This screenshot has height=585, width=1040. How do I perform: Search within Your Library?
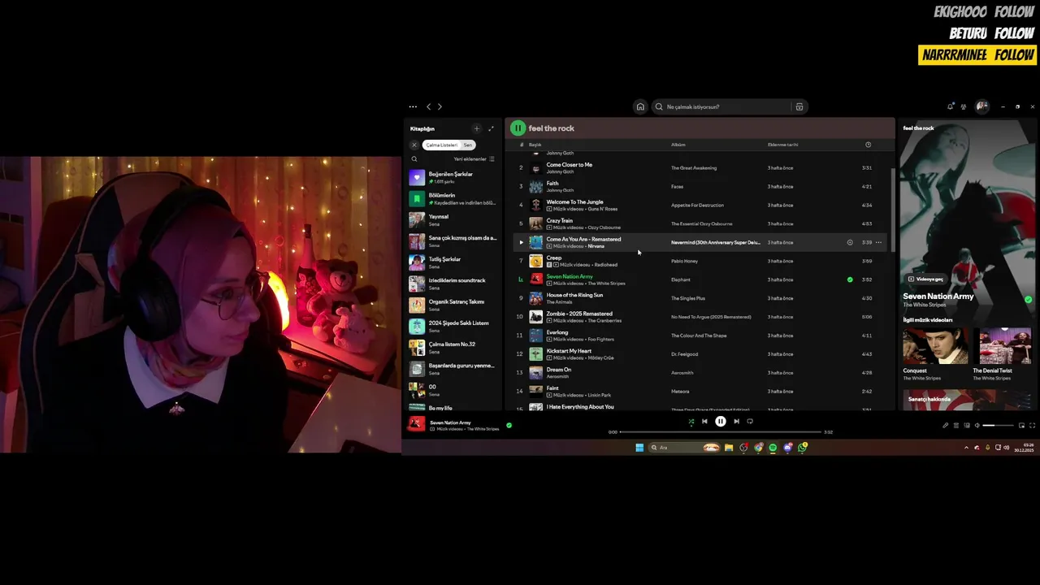pyautogui.click(x=414, y=159)
